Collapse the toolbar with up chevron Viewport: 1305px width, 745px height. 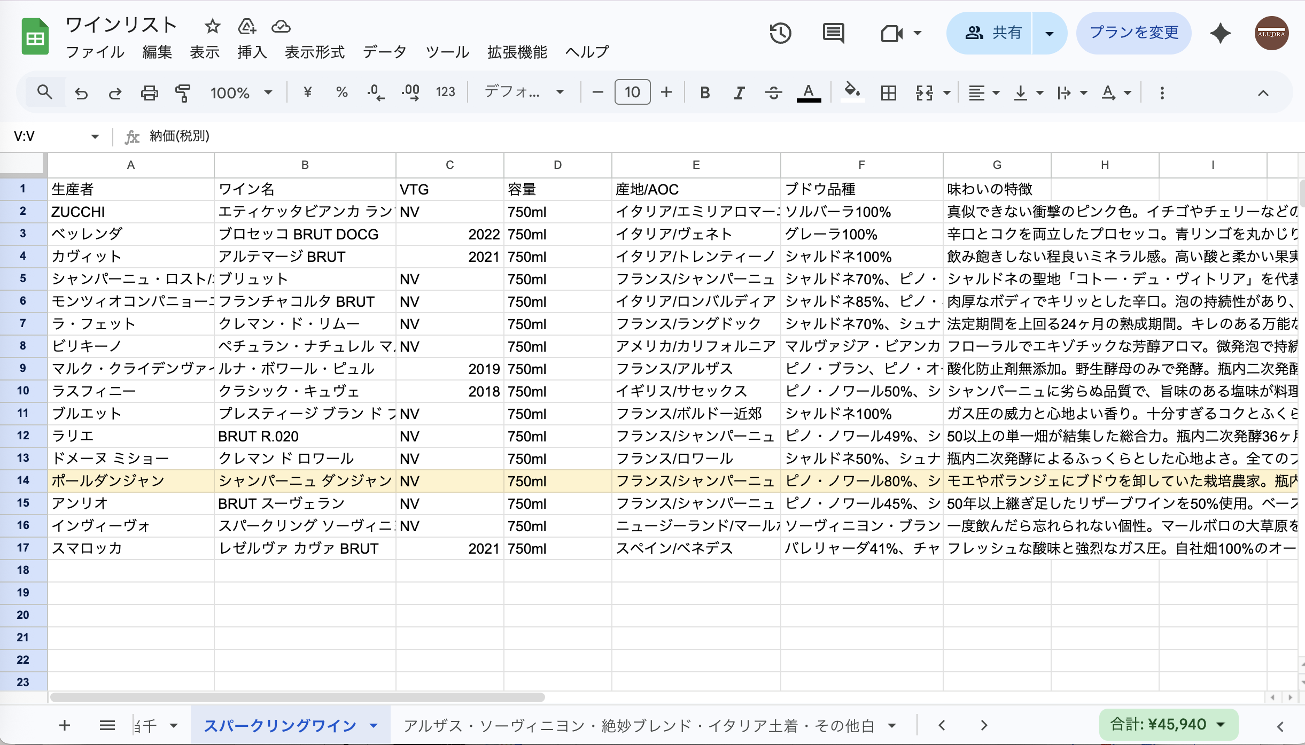(x=1263, y=93)
